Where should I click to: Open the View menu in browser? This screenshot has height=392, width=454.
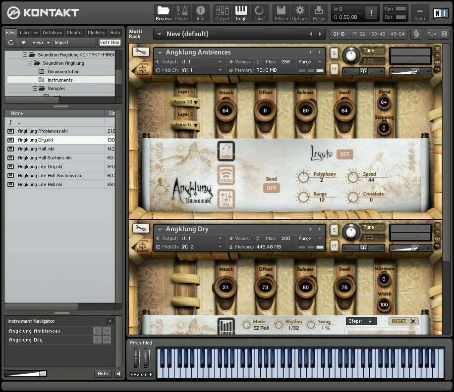tap(41, 43)
